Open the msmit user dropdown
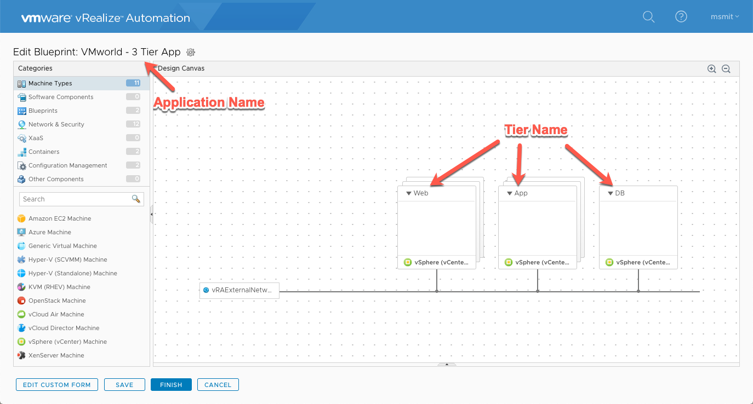Image resolution: width=753 pixels, height=404 pixels. [725, 16]
